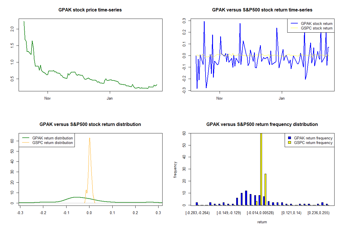Click the '[-0.283,-0.264)' bin label
This screenshot has height=229, width=344.
[x=198, y=213]
